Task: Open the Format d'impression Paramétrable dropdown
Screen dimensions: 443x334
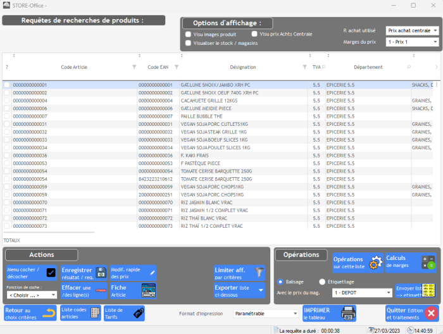Action: tap(265, 313)
